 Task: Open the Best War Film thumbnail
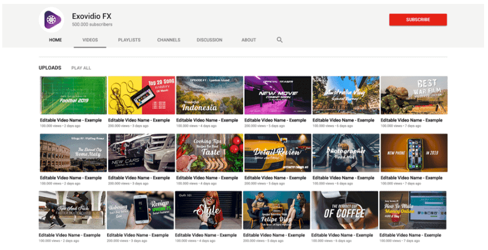[x=413, y=95]
